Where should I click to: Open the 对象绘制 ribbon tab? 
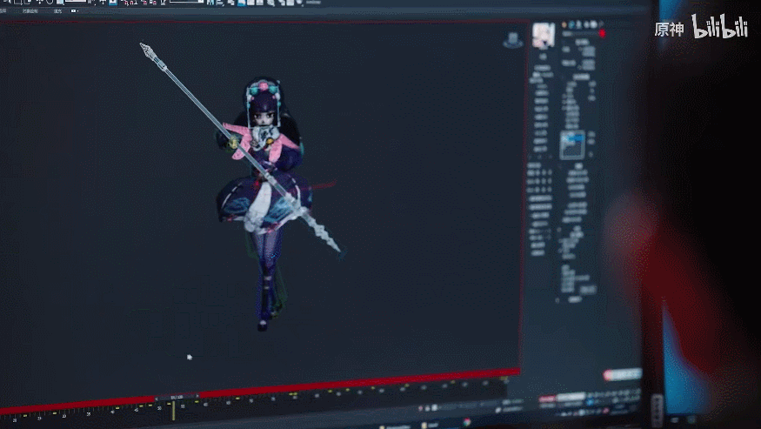click(x=30, y=11)
